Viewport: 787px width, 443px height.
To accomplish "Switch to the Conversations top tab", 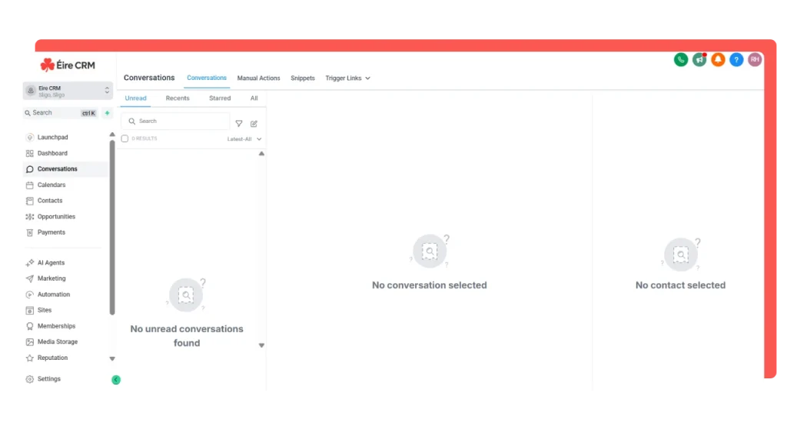I will point(207,78).
